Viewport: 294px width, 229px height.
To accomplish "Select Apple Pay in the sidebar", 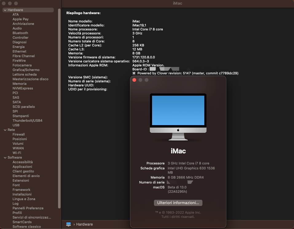I will 21,19.
